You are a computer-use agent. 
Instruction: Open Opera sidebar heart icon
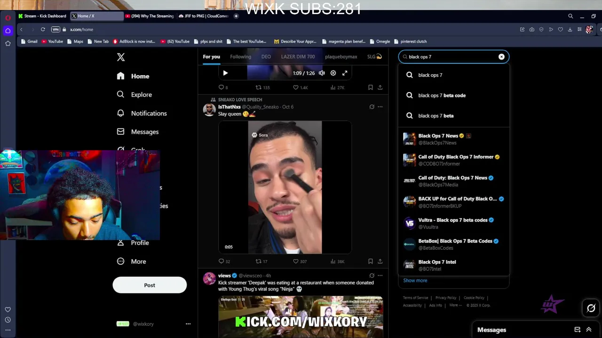pos(8,310)
